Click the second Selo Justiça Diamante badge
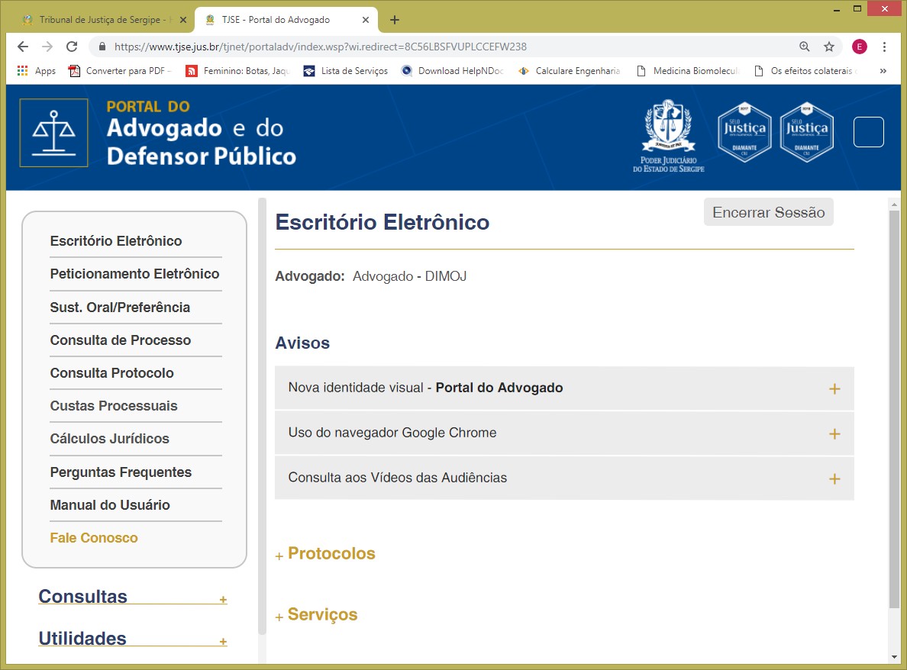 point(806,132)
